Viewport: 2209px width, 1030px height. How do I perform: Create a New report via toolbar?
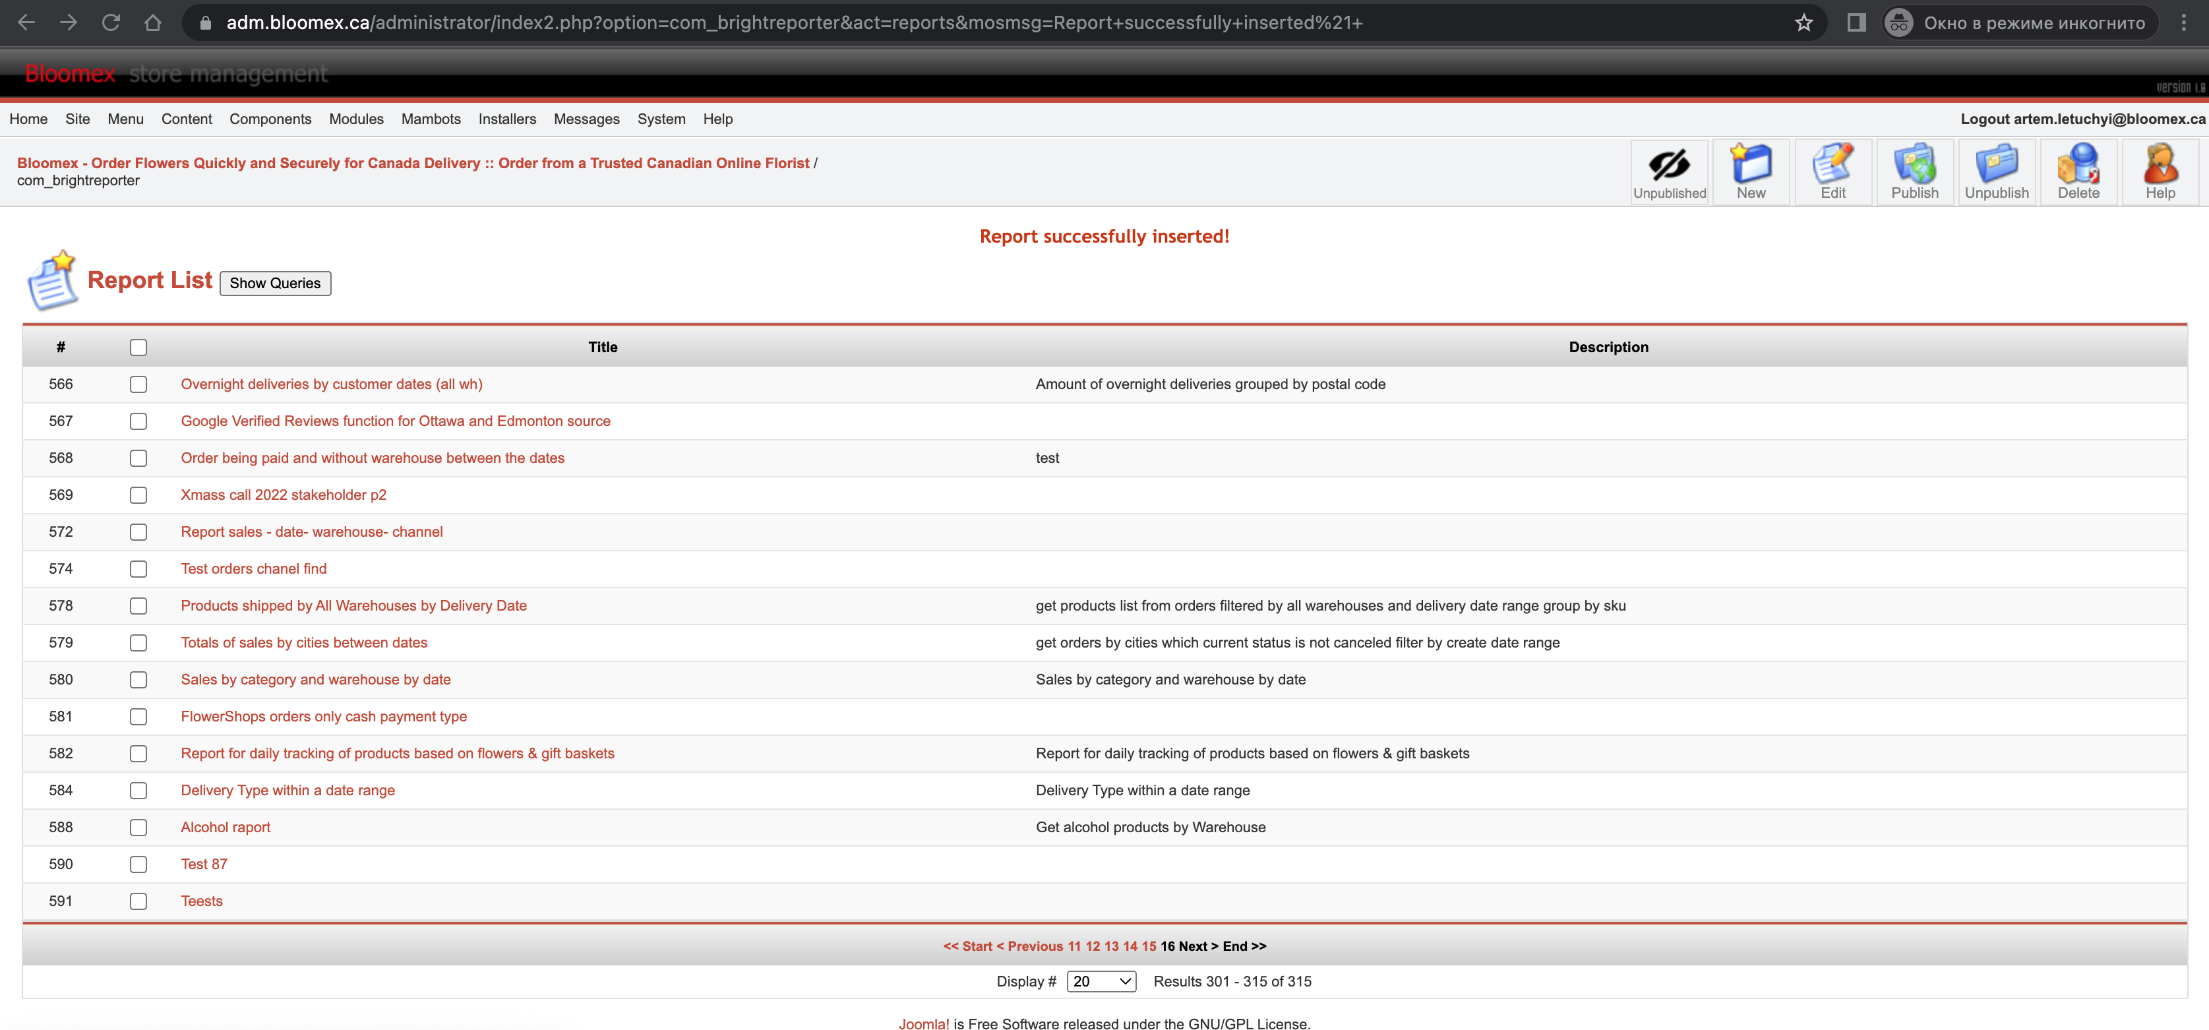pyautogui.click(x=1750, y=172)
